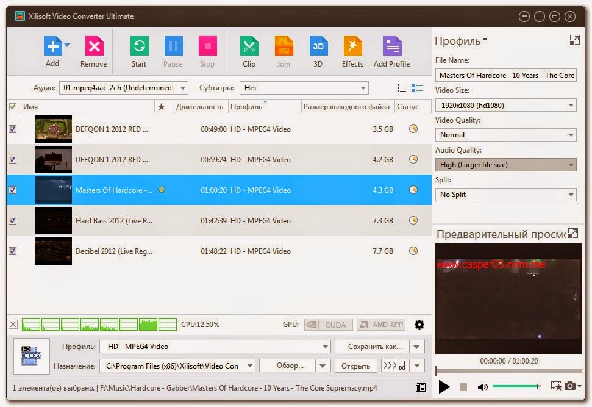The width and height of the screenshot is (592, 407).
Task: Mute preview with the speaker icon
Action: pyautogui.click(x=482, y=387)
